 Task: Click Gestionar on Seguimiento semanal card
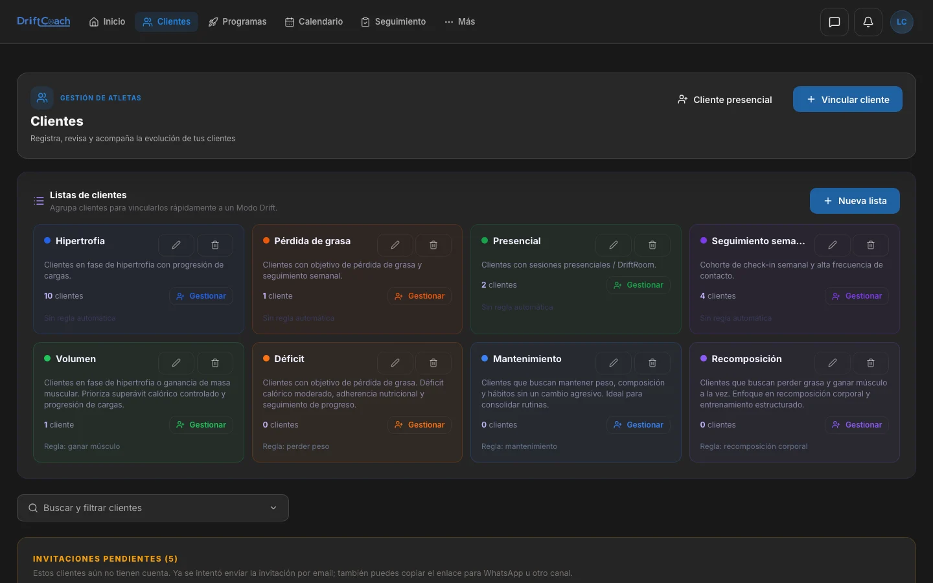[857, 296]
